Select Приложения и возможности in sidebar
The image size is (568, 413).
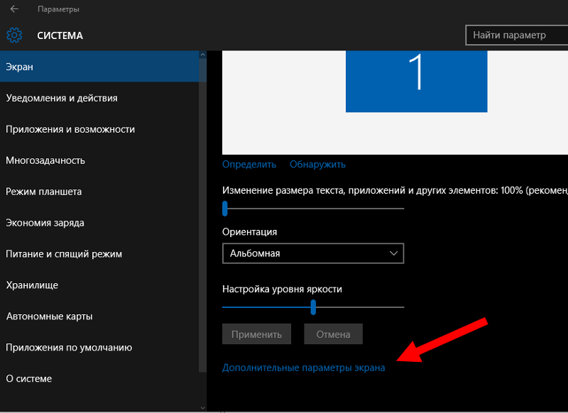(99, 129)
